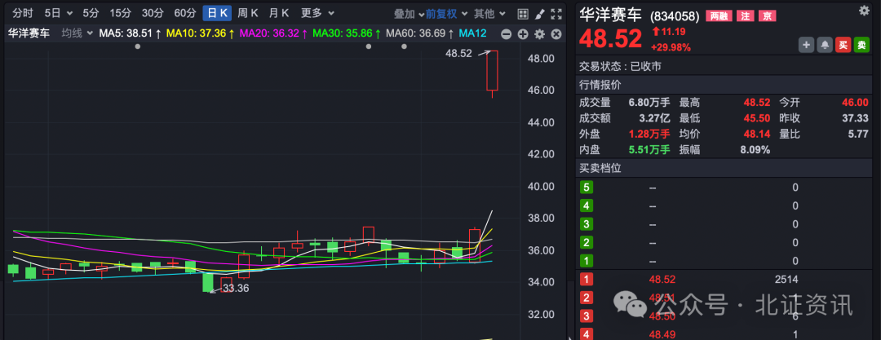This screenshot has width=881, height=340.
Task: Switch to the 15分 chart
Action: point(120,13)
